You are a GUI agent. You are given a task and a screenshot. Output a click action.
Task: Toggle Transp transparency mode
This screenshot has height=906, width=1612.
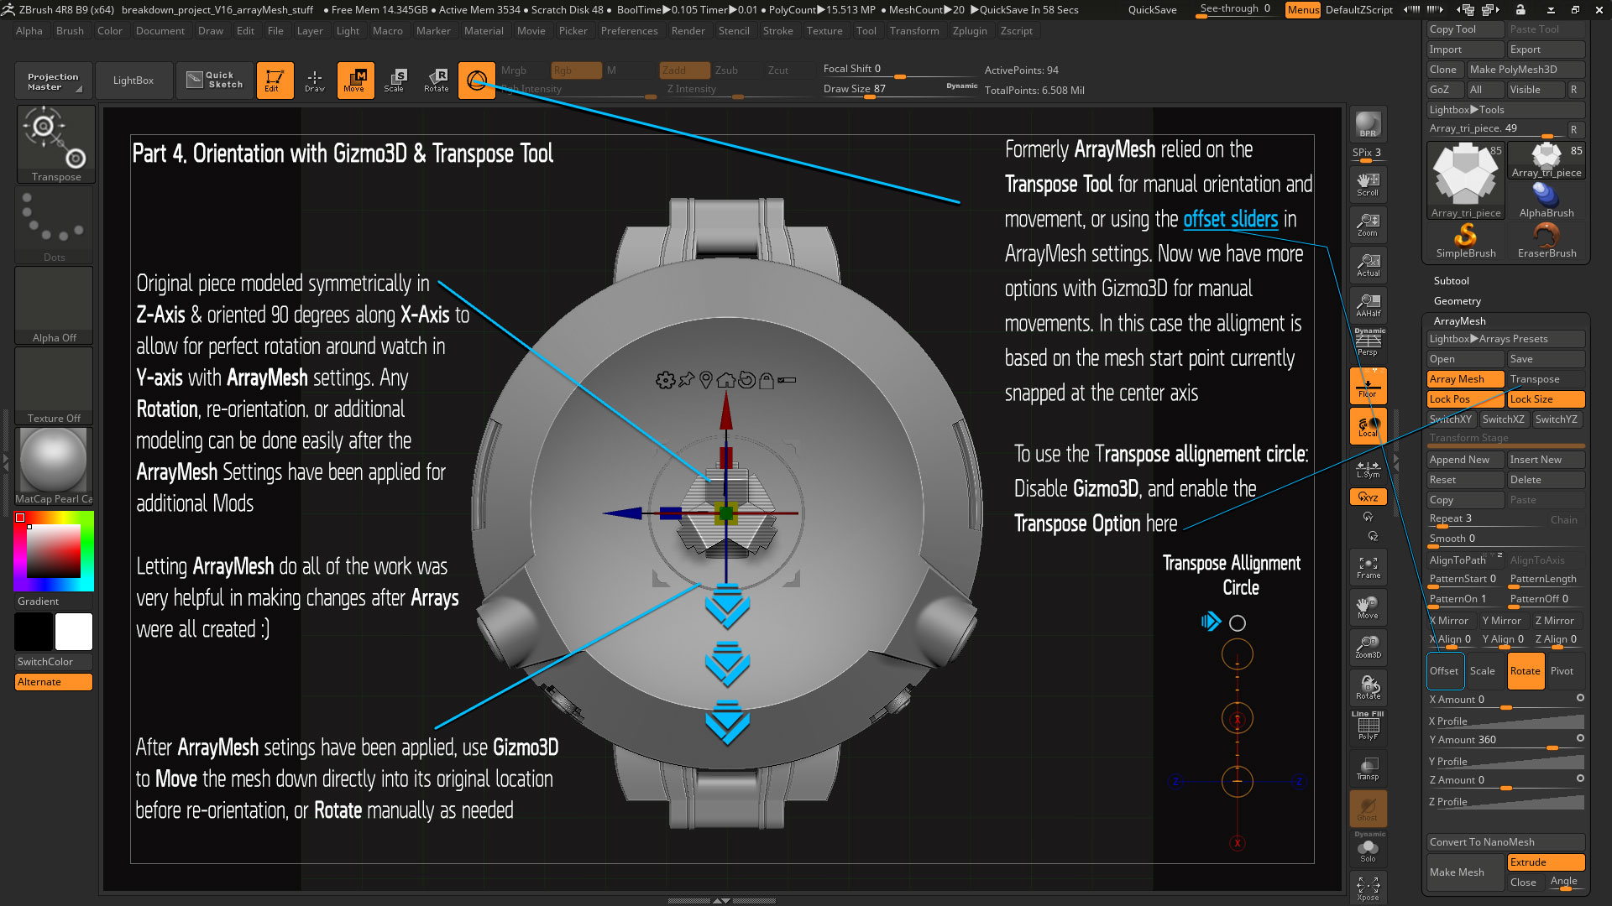pyautogui.click(x=1368, y=768)
